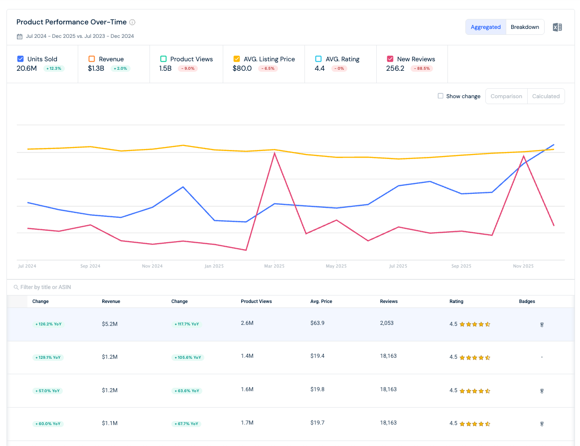This screenshot has width=580, height=446.
Task: Click the badge icon in first table row
Action: coord(542,325)
